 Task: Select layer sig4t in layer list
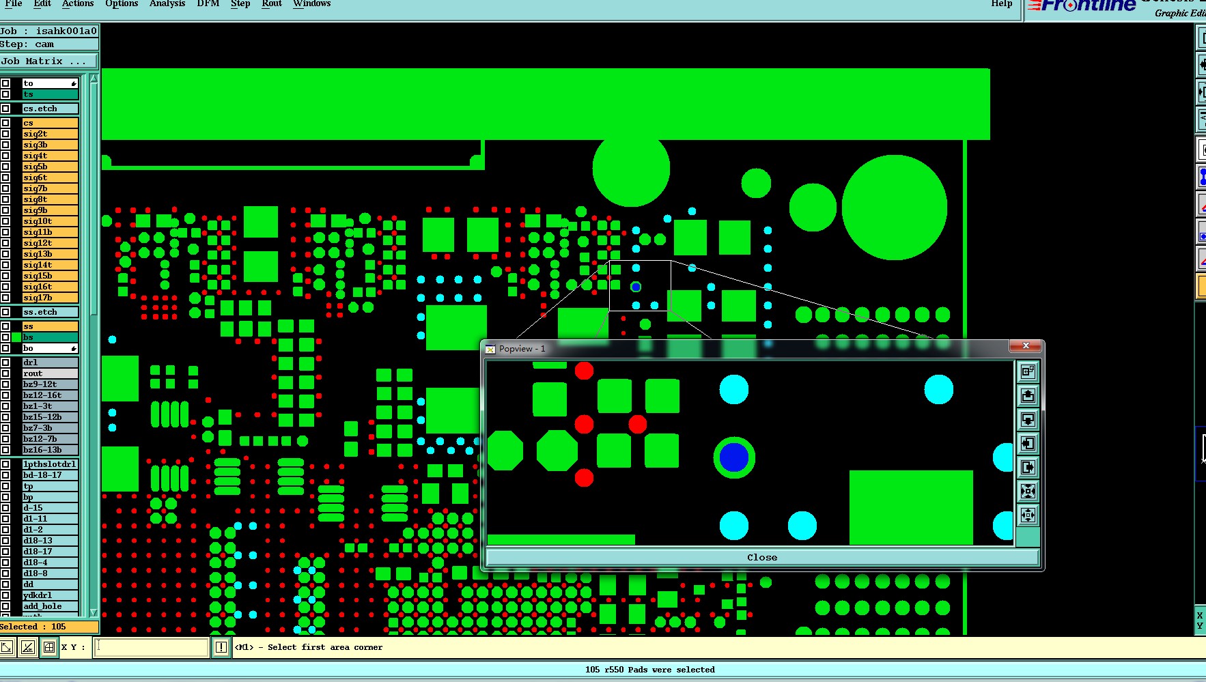click(x=50, y=156)
